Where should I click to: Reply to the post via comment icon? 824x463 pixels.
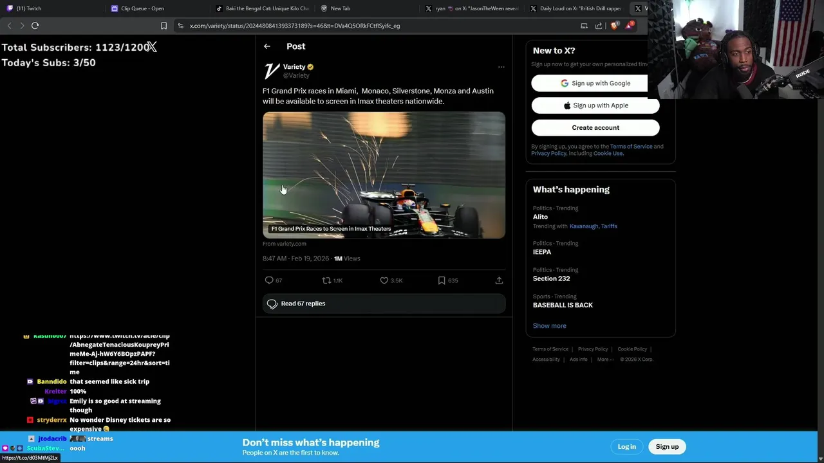click(x=269, y=280)
